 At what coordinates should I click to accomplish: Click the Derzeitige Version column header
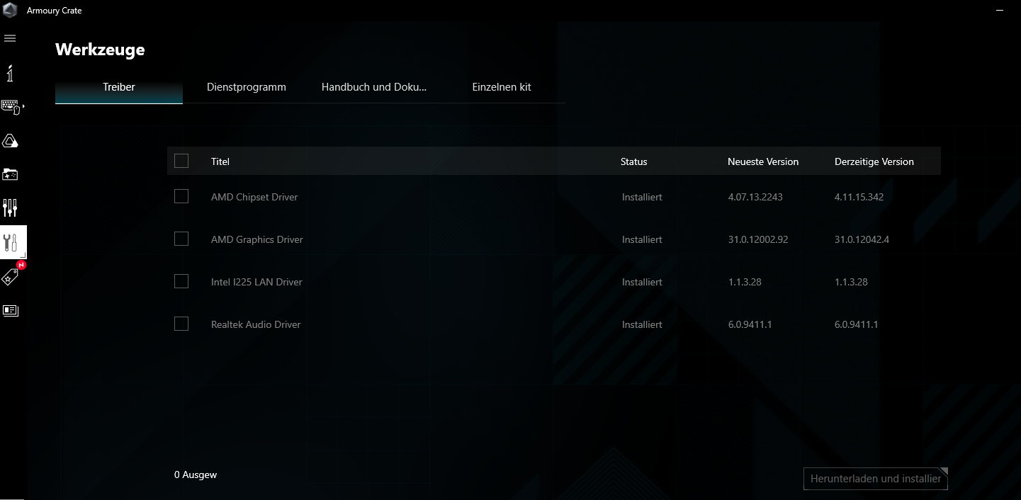[x=874, y=161]
